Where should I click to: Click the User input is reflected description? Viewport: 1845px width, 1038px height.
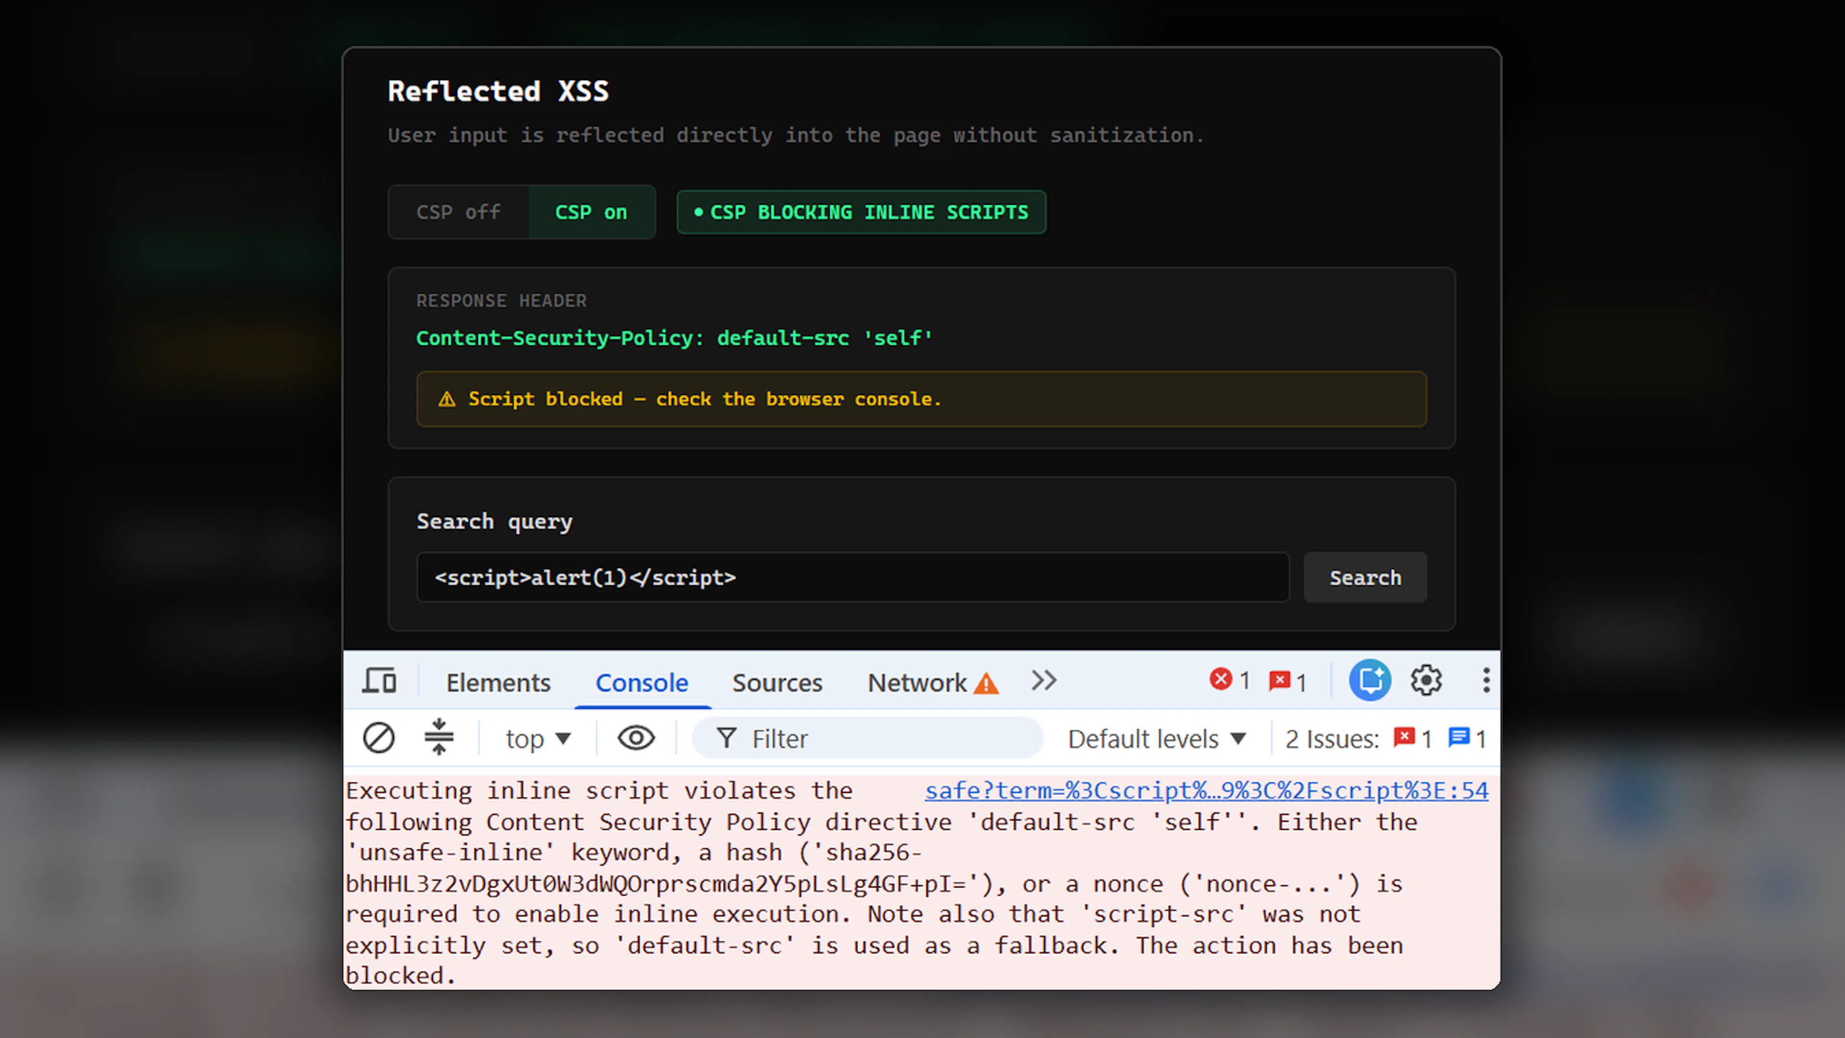796,136
